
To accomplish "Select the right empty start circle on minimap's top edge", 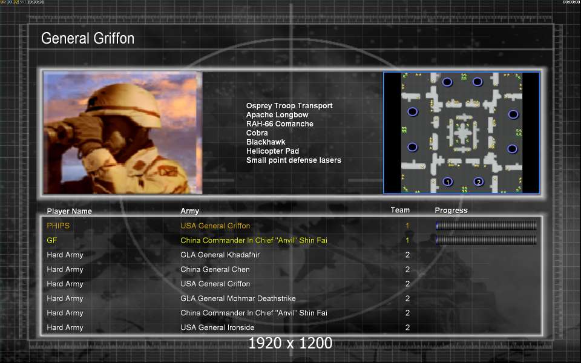I will point(478,82).
